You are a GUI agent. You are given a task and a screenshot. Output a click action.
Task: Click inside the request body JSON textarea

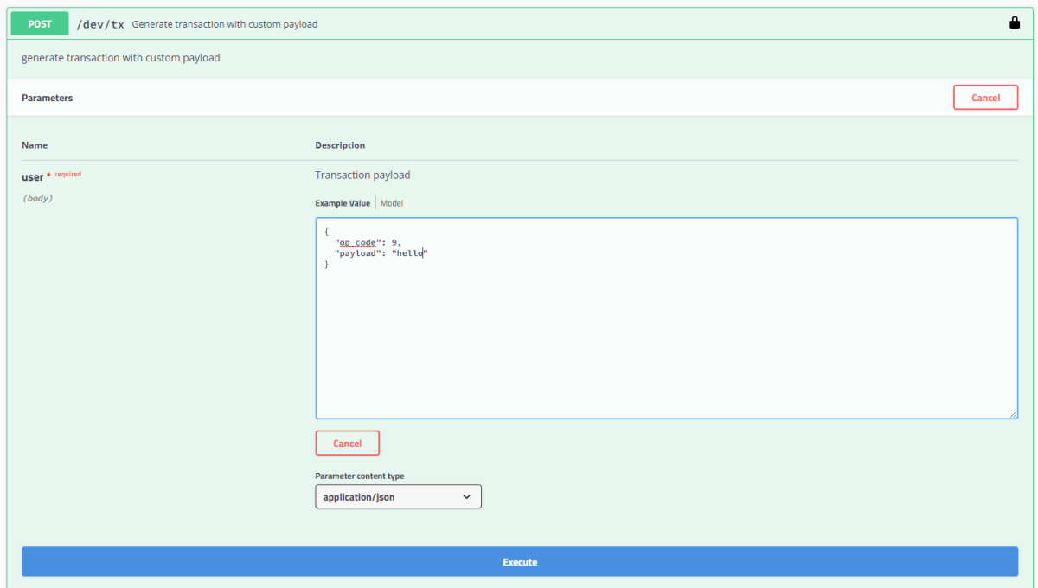(666, 318)
